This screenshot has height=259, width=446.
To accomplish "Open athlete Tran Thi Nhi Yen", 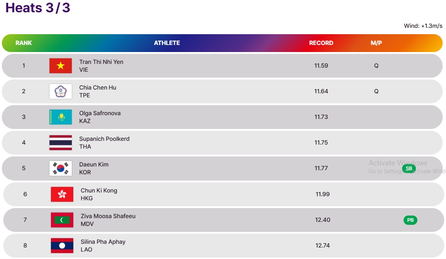I will pos(101,62).
